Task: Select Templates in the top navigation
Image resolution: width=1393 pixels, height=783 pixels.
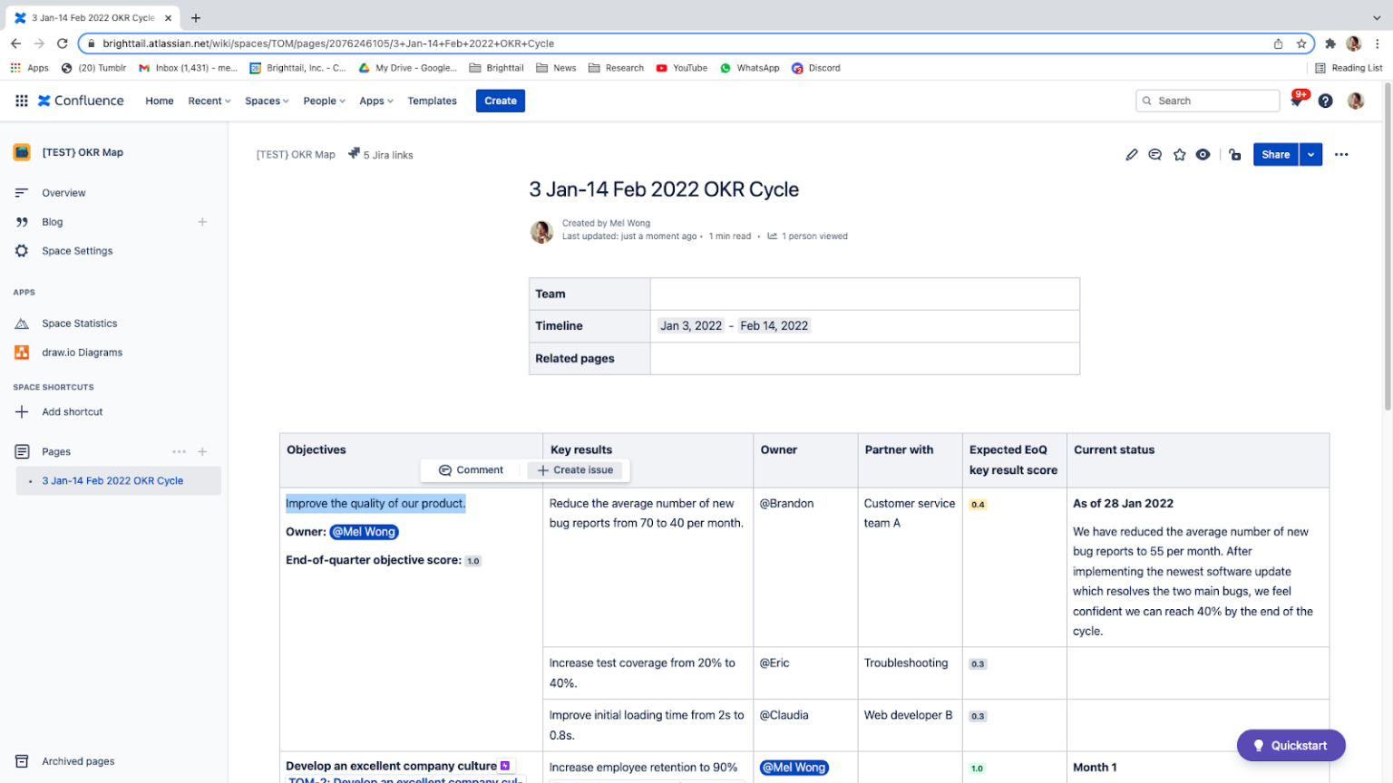Action: click(x=432, y=101)
